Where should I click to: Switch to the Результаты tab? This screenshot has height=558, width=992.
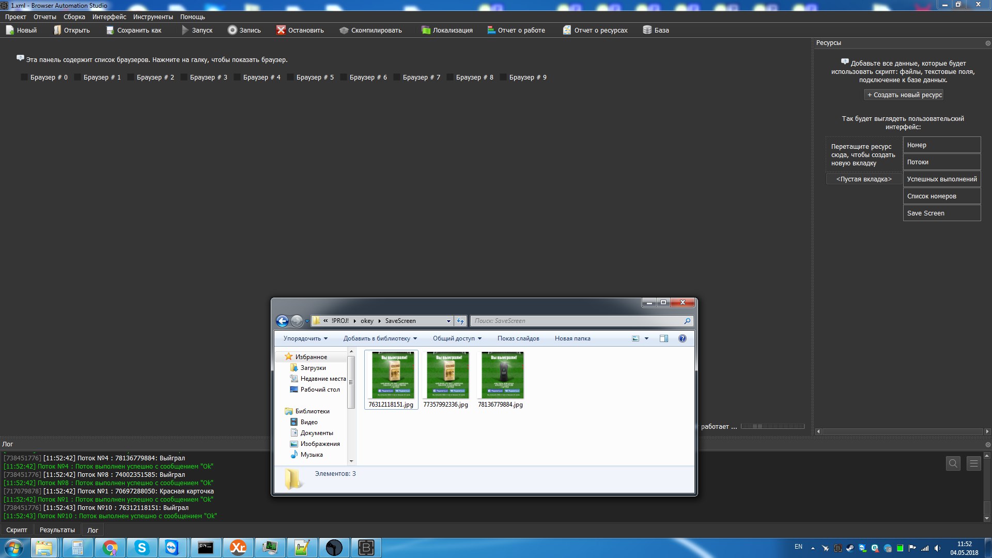[57, 530]
